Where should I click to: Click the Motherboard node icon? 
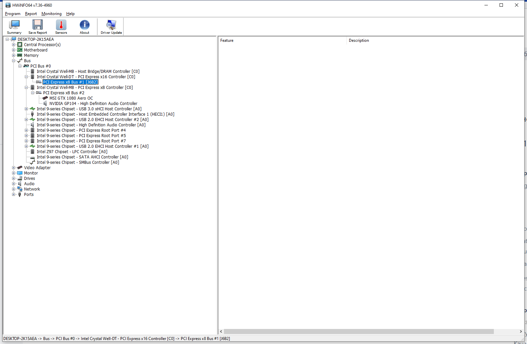pos(20,50)
